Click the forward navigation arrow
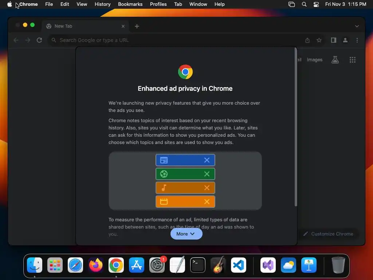Viewport: 373px width, 280px height. [x=28, y=40]
